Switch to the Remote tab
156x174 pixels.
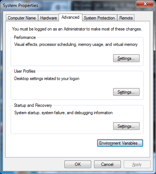pyautogui.click(x=126, y=18)
